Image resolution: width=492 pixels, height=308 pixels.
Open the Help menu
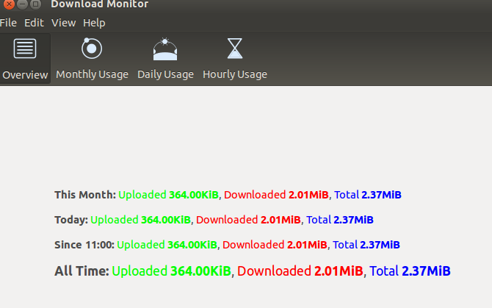coord(94,23)
